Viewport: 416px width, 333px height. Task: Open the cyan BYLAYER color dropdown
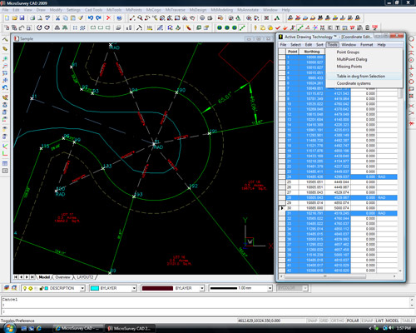(134, 288)
